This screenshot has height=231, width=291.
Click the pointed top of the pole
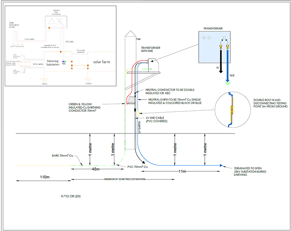coord(130,33)
